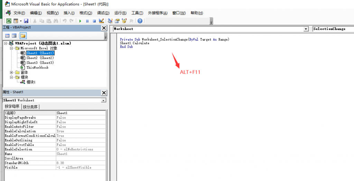Close the 属性 - Sheet1 properties panel
The height and width of the screenshot is (181, 354).
(x=104, y=93)
